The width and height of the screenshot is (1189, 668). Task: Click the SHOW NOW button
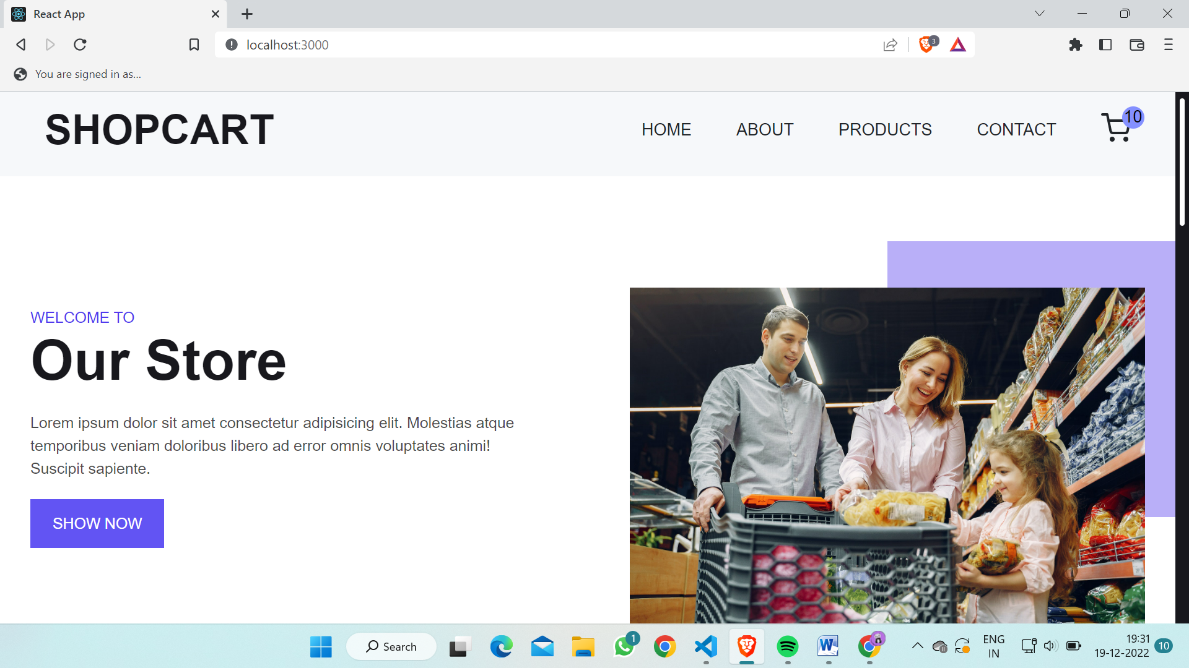[97, 523]
